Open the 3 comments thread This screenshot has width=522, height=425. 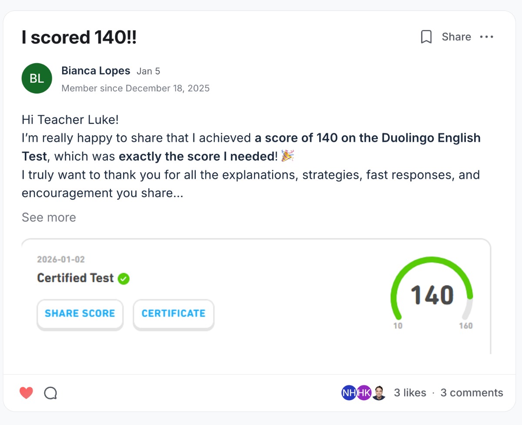click(472, 393)
